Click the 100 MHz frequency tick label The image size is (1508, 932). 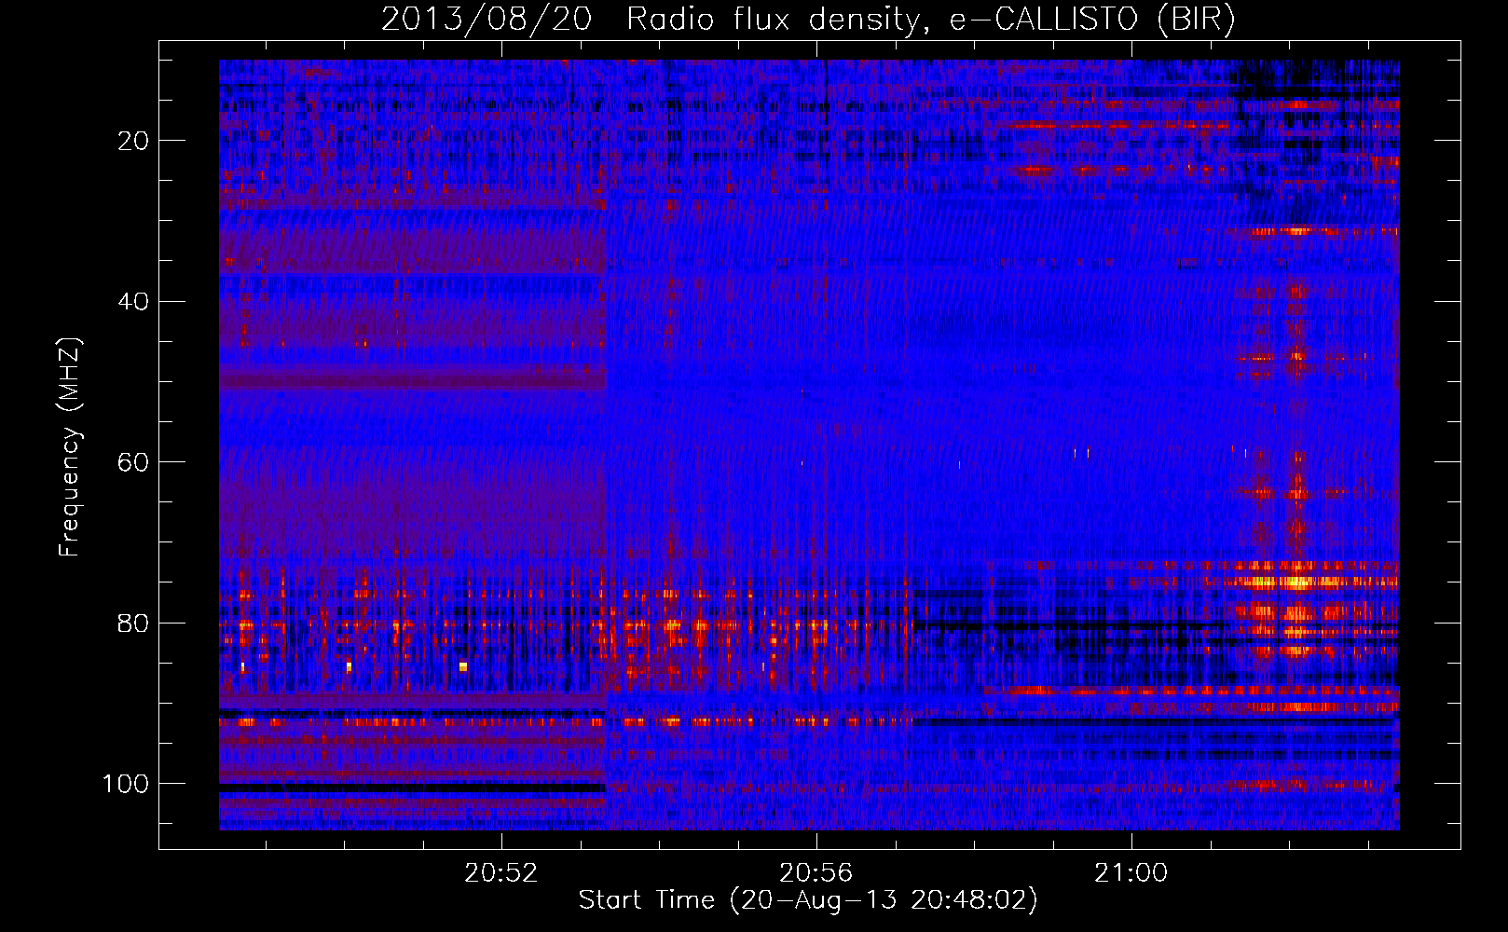coord(126,784)
